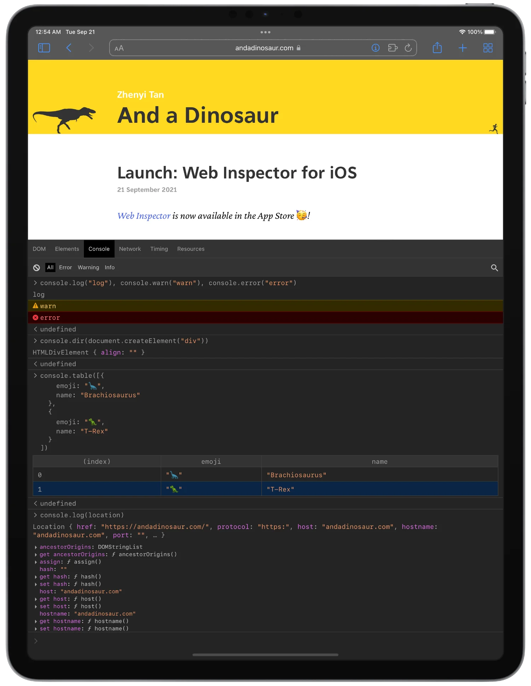Screen dimensions: 531x686
Task: Open the Resources tab
Action: [x=191, y=249]
